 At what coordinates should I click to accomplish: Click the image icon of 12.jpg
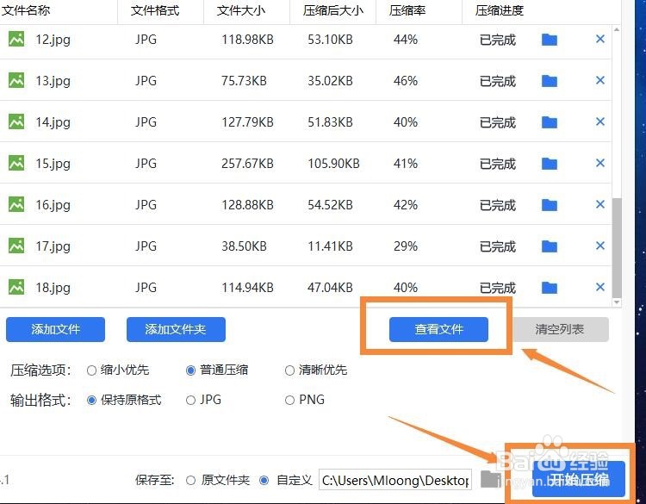point(16,39)
